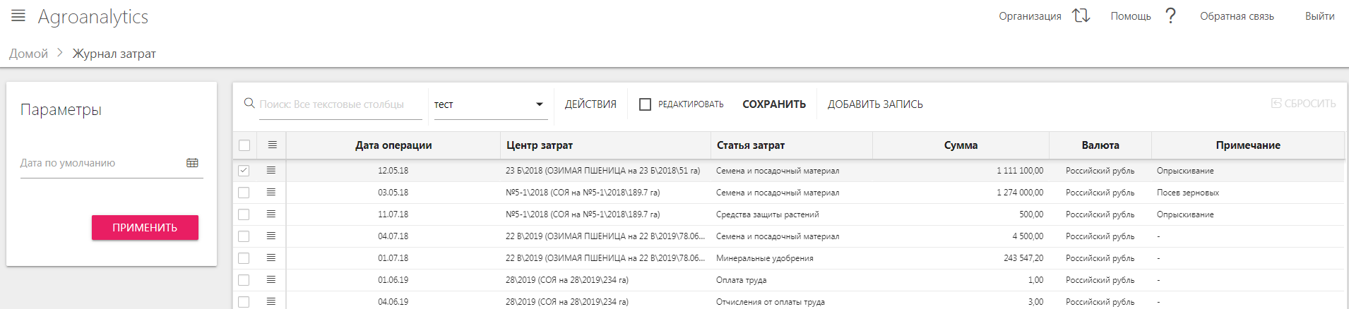The image size is (1349, 309).
Task: Click the Журнал затрат breadcrumb
Action: (x=114, y=54)
